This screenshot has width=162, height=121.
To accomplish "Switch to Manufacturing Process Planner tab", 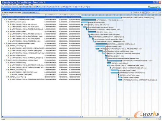I will 12,12.
